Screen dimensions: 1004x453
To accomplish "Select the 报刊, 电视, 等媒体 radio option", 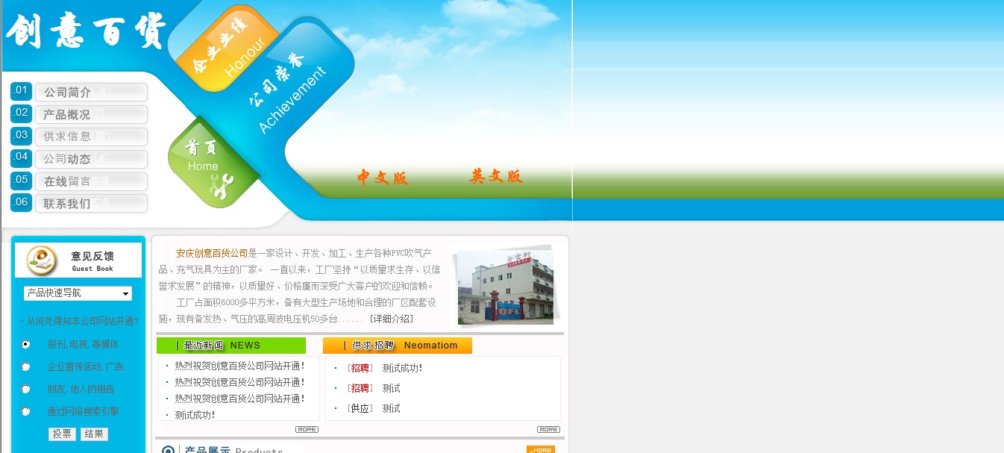I will coord(26,344).
